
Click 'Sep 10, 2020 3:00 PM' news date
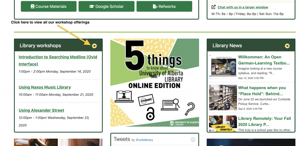tap(251, 78)
